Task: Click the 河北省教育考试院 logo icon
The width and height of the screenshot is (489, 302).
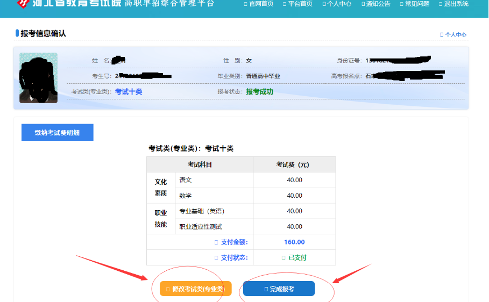Action: (22, 3)
